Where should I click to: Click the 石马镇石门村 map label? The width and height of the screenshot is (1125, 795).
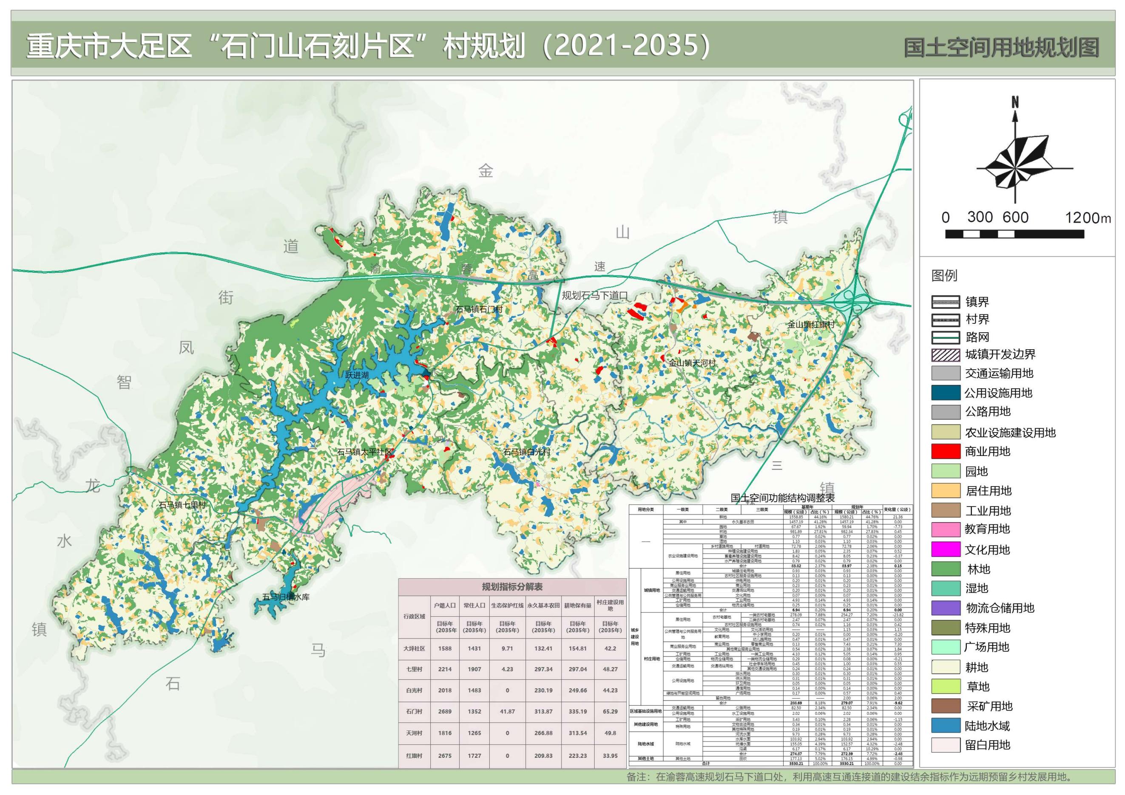(x=479, y=309)
